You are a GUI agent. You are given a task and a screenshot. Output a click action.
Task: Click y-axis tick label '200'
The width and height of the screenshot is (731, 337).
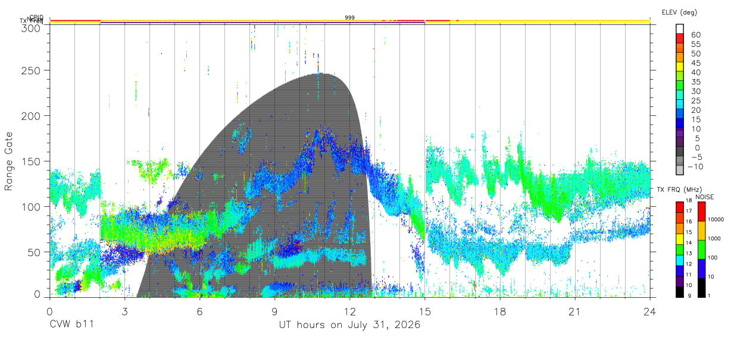coord(31,115)
